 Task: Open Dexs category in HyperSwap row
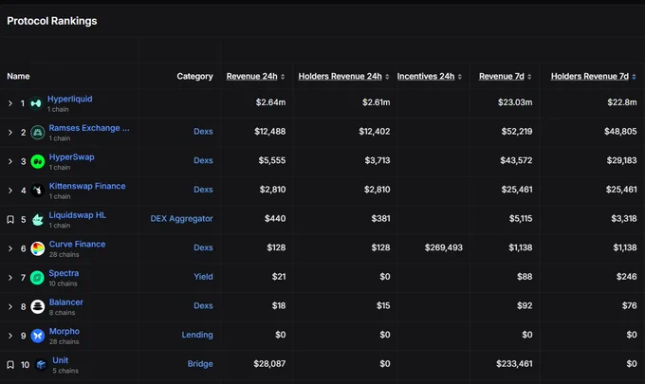point(203,161)
